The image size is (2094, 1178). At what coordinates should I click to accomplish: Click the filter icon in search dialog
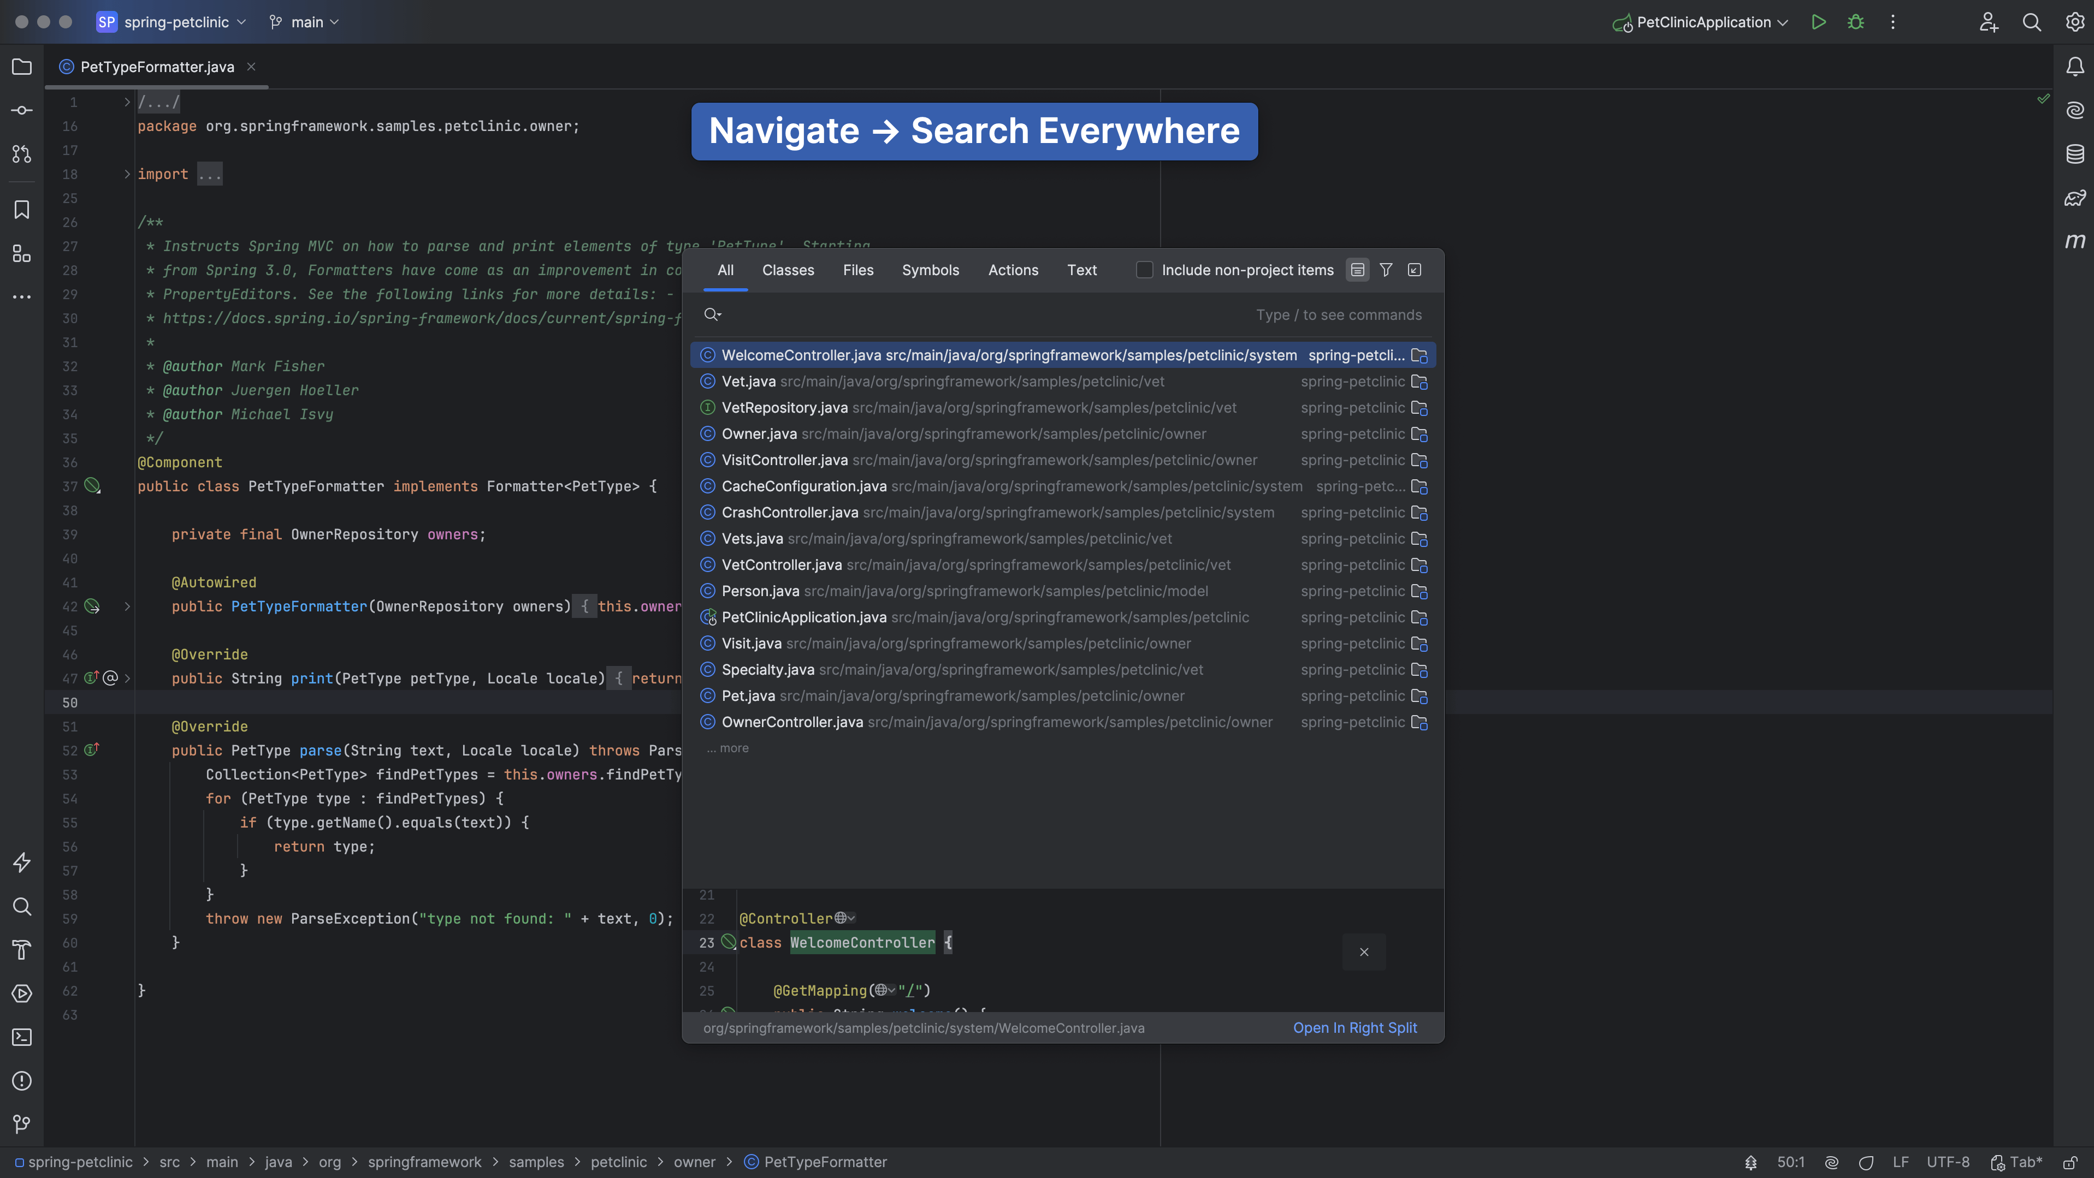[x=1385, y=271]
